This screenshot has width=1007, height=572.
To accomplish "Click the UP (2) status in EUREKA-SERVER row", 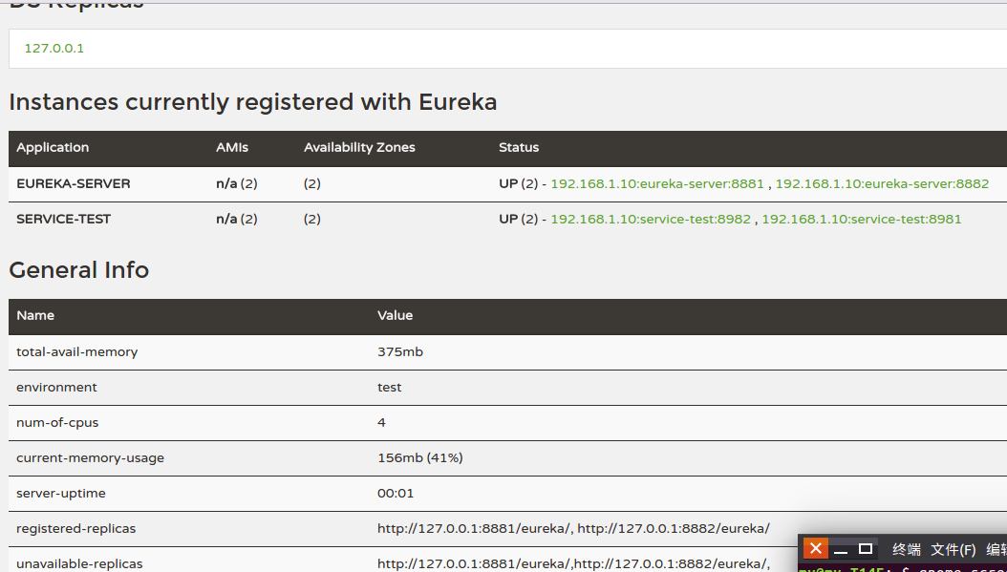I will point(518,183).
